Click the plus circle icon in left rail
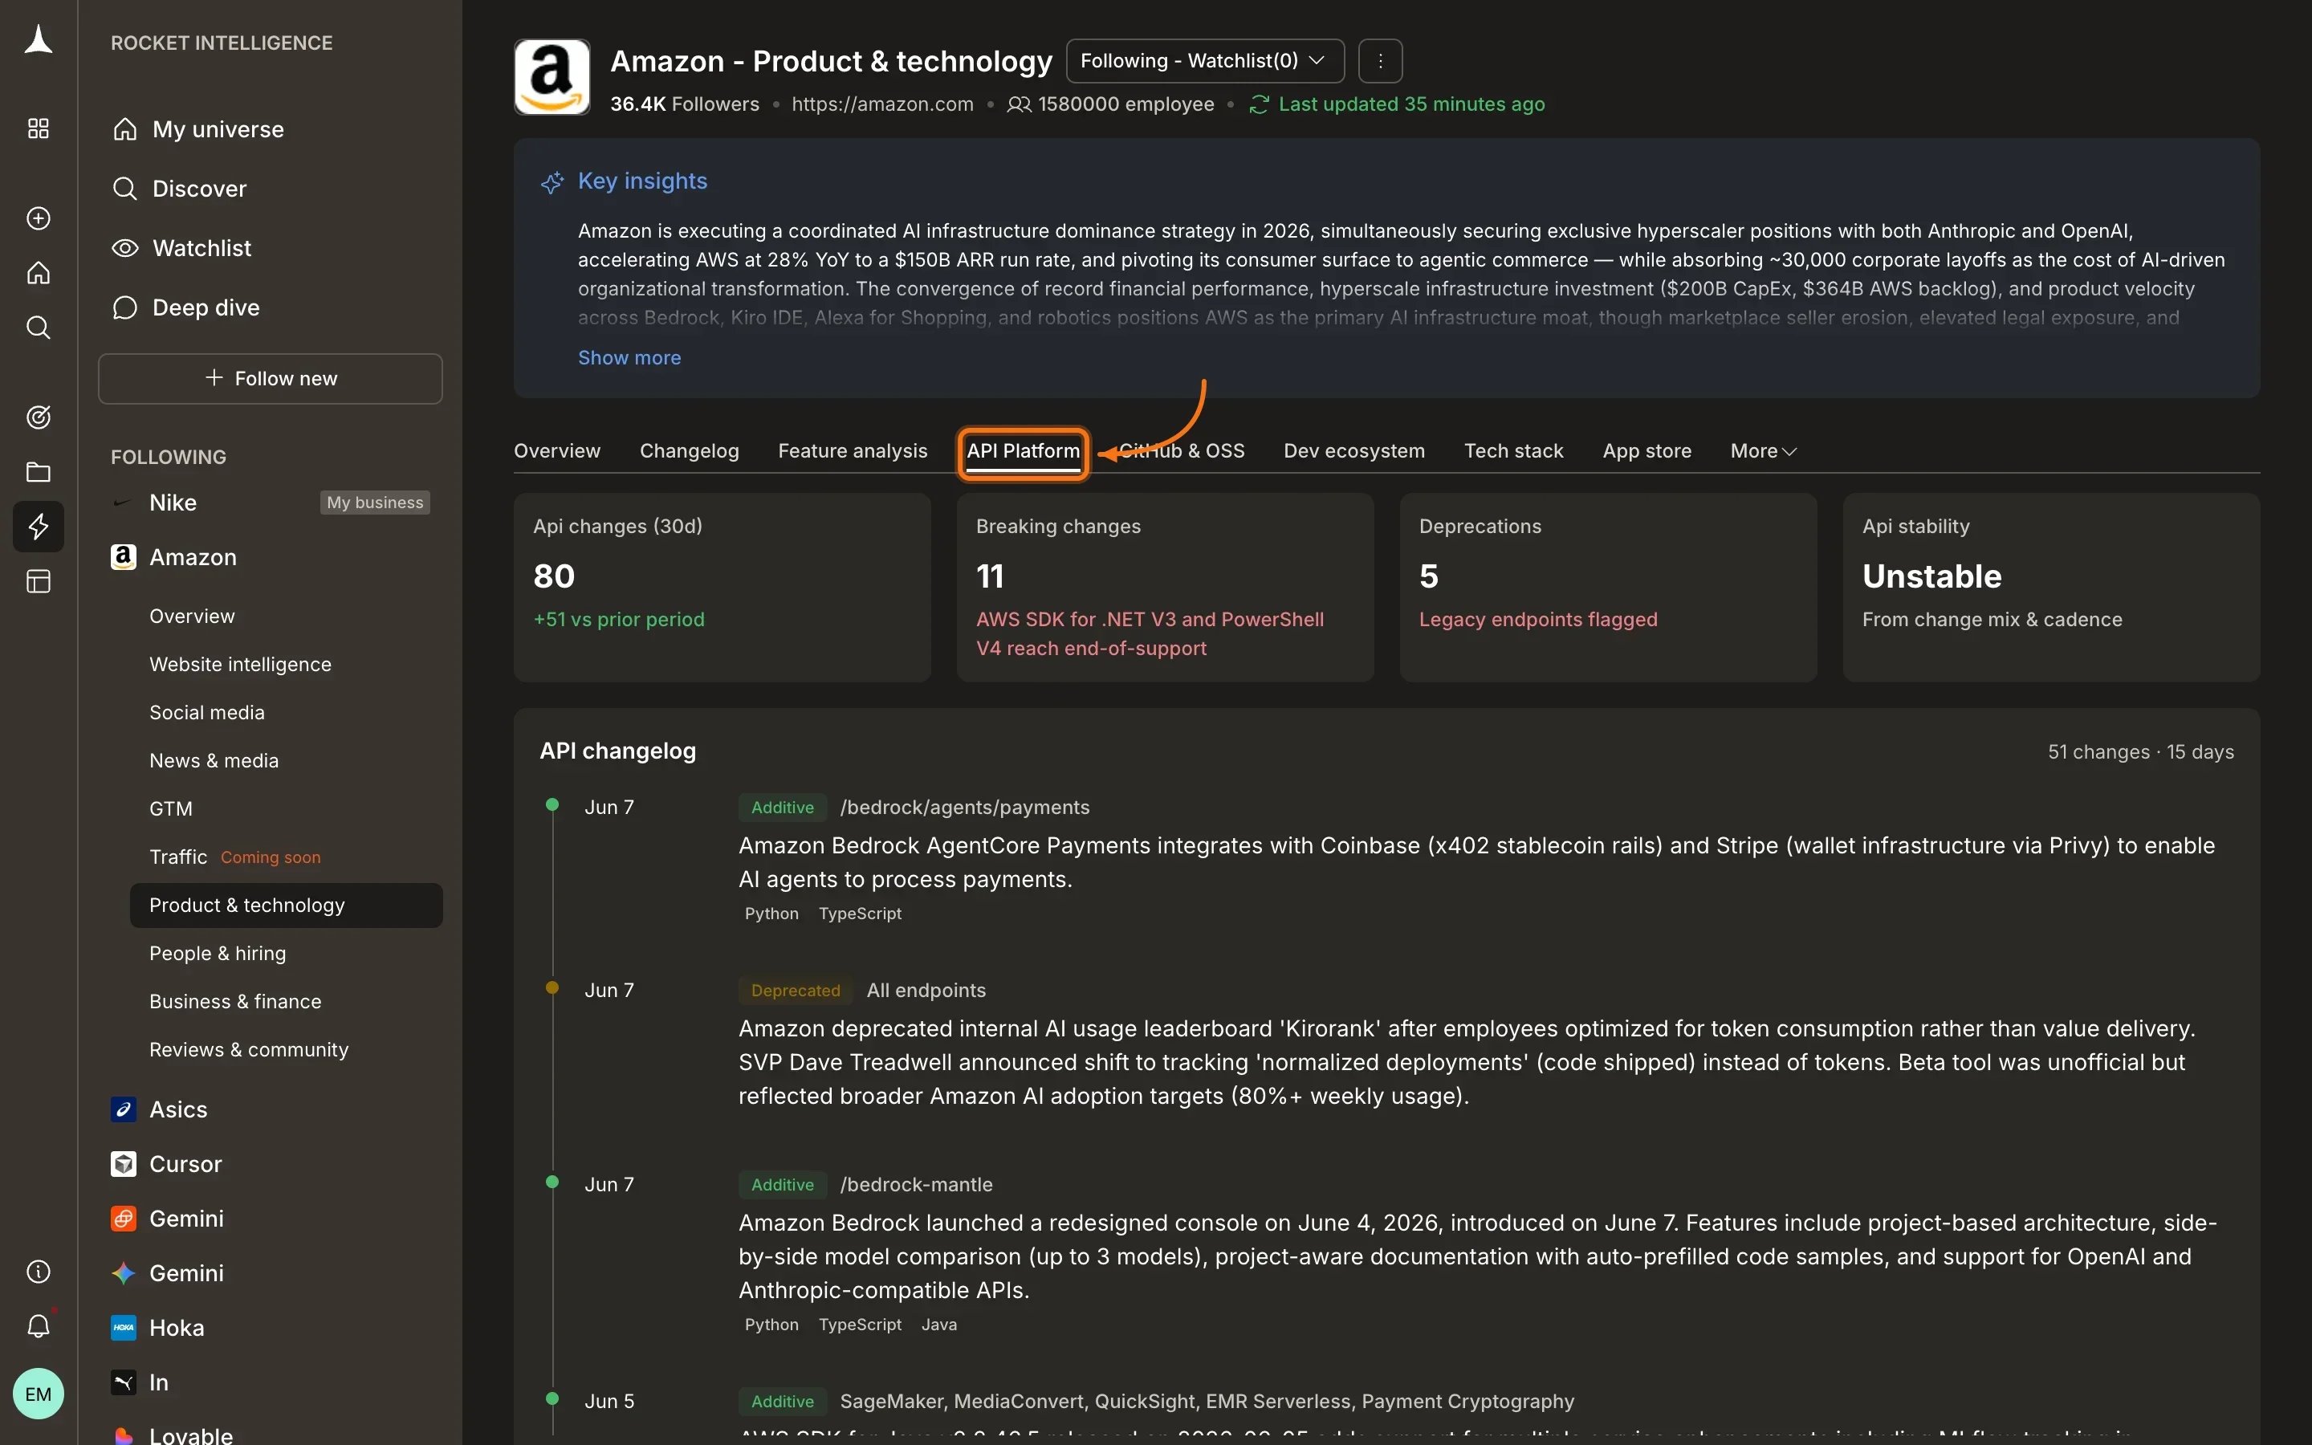2312x1445 pixels. click(x=39, y=218)
